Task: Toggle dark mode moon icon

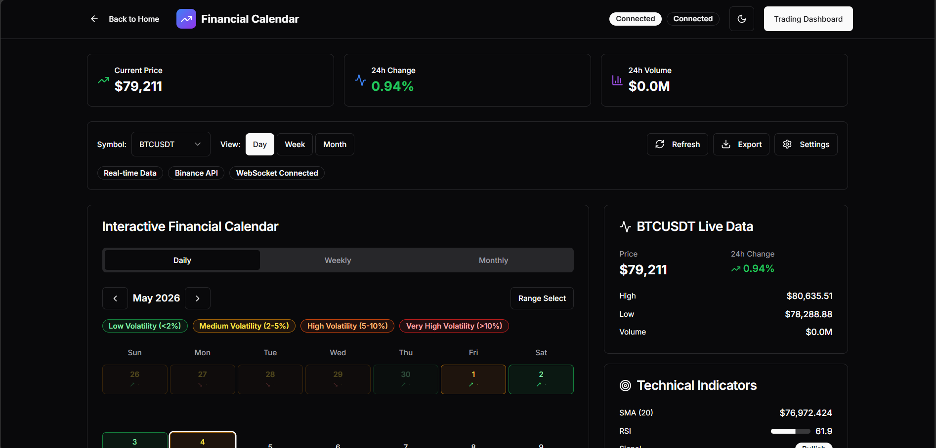Action: click(x=742, y=19)
